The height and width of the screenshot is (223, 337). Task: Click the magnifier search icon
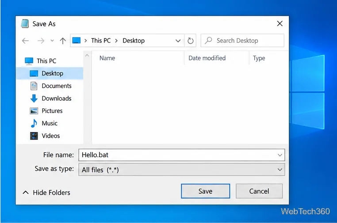[208, 40]
